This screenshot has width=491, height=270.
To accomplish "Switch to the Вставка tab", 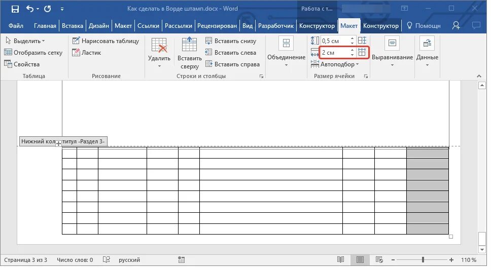I will tap(73, 26).
